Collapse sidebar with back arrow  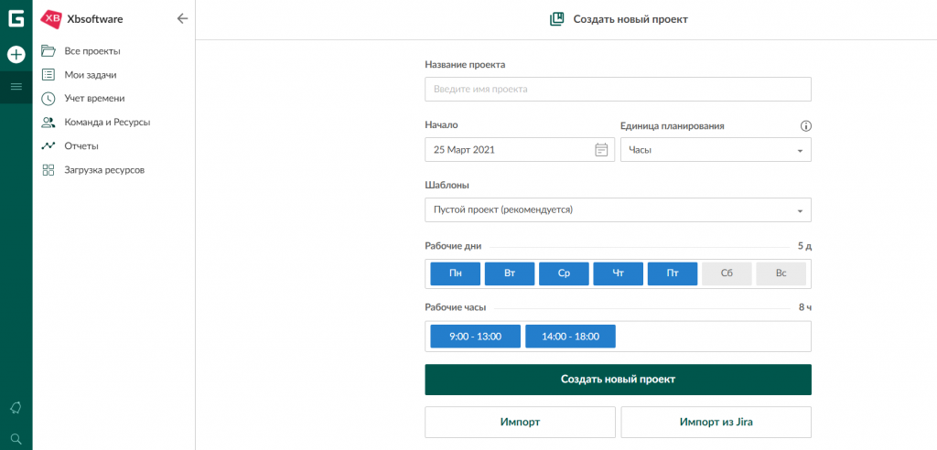coord(182,18)
